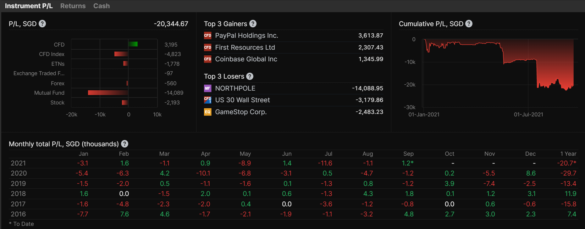The height and width of the screenshot is (229, 585).
Task: Select the 2016 row label
Action: coord(18,214)
